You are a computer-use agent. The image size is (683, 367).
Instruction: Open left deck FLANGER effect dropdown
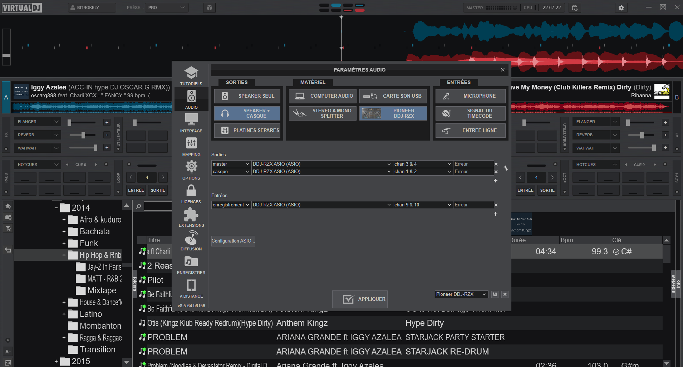click(38, 122)
